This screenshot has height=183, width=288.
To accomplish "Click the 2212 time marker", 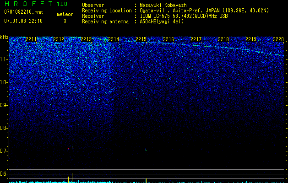I will click(x=59, y=39).
